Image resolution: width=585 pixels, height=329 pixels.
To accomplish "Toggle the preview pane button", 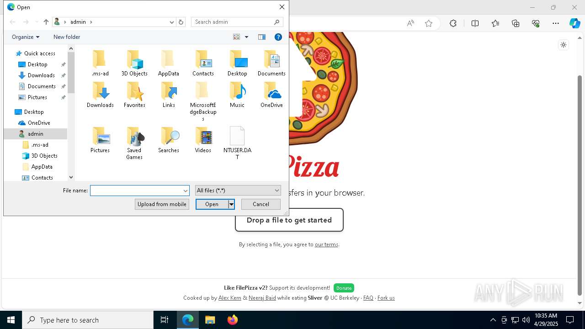I will (262, 37).
